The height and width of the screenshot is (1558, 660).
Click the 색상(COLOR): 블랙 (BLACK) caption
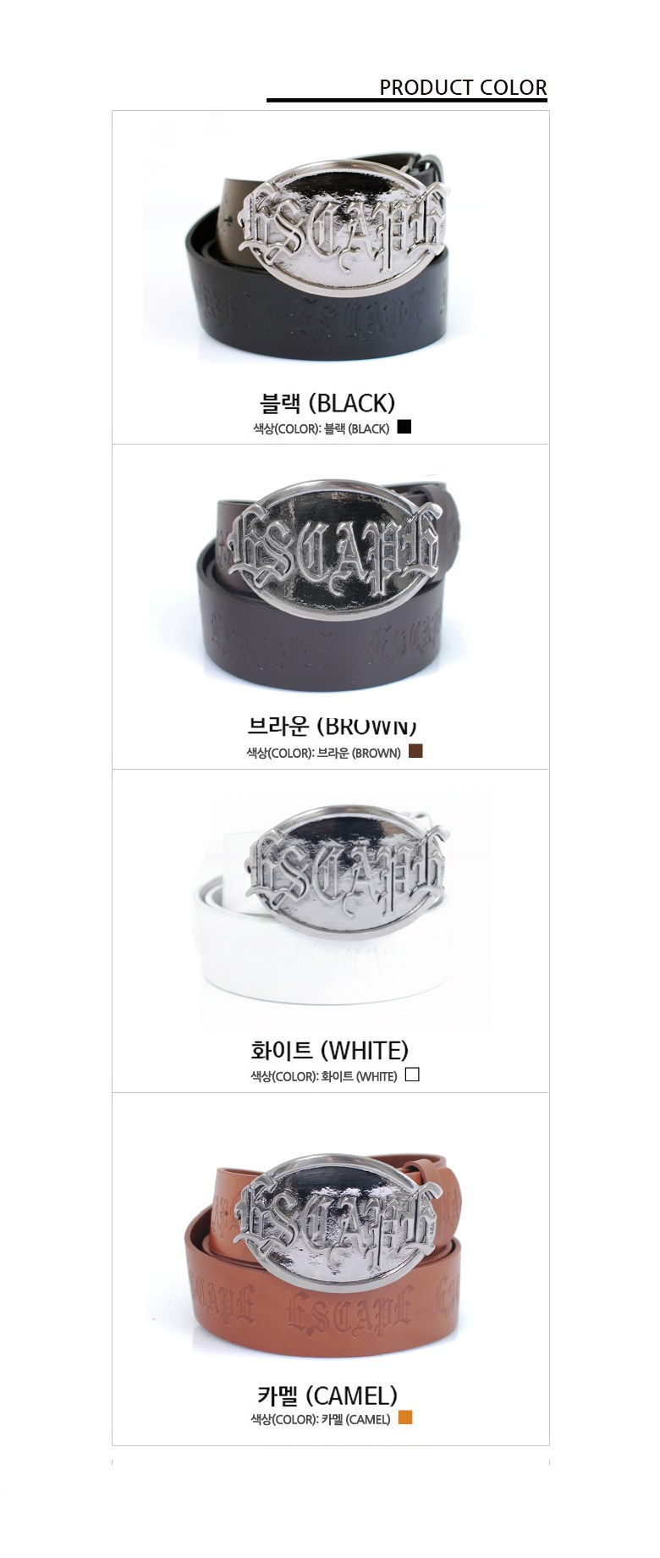(322, 428)
